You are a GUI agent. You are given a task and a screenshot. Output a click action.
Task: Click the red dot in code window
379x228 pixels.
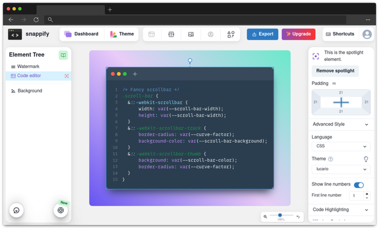(x=113, y=74)
